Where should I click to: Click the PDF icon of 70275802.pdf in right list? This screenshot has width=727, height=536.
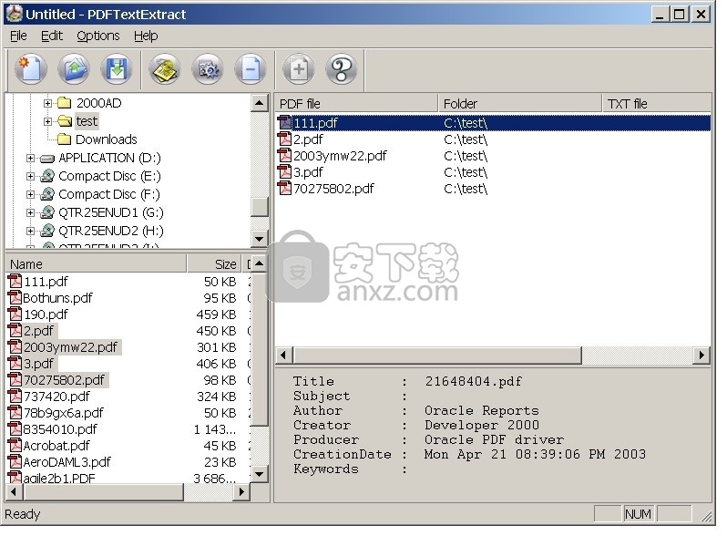coord(284,189)
